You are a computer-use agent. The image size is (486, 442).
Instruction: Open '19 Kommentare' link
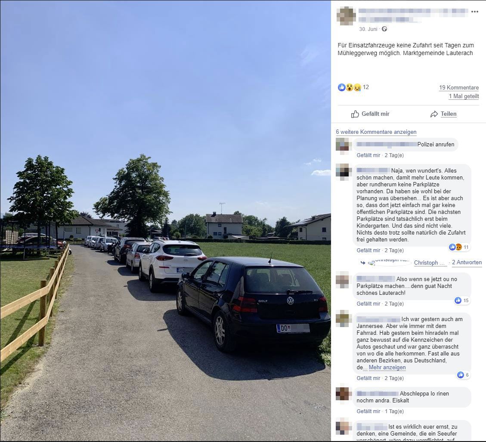[459, 88]
